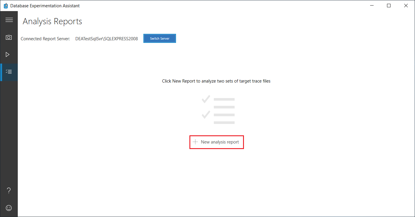Maximize the application window
The width and height of the screenshot is (415, 217).
(x=389, y=6)
